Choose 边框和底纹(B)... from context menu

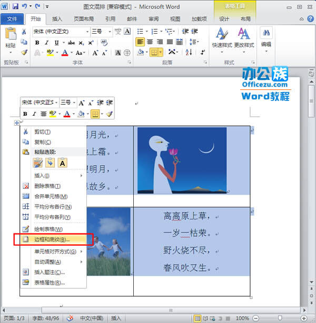click(x=53, y=239)
